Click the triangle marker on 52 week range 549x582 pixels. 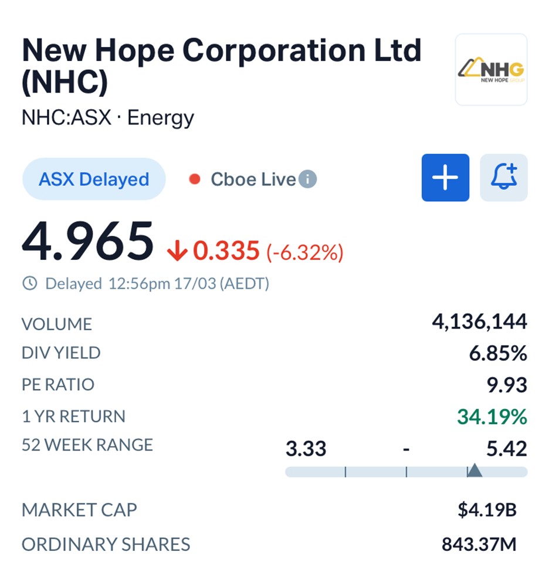click(x=474, y=470)
